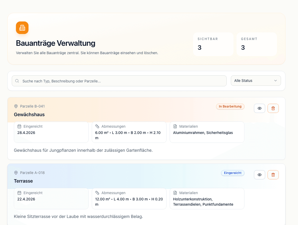Open the Terrasse entry title
The image size is (298, 225).
(x=23, y=181)
